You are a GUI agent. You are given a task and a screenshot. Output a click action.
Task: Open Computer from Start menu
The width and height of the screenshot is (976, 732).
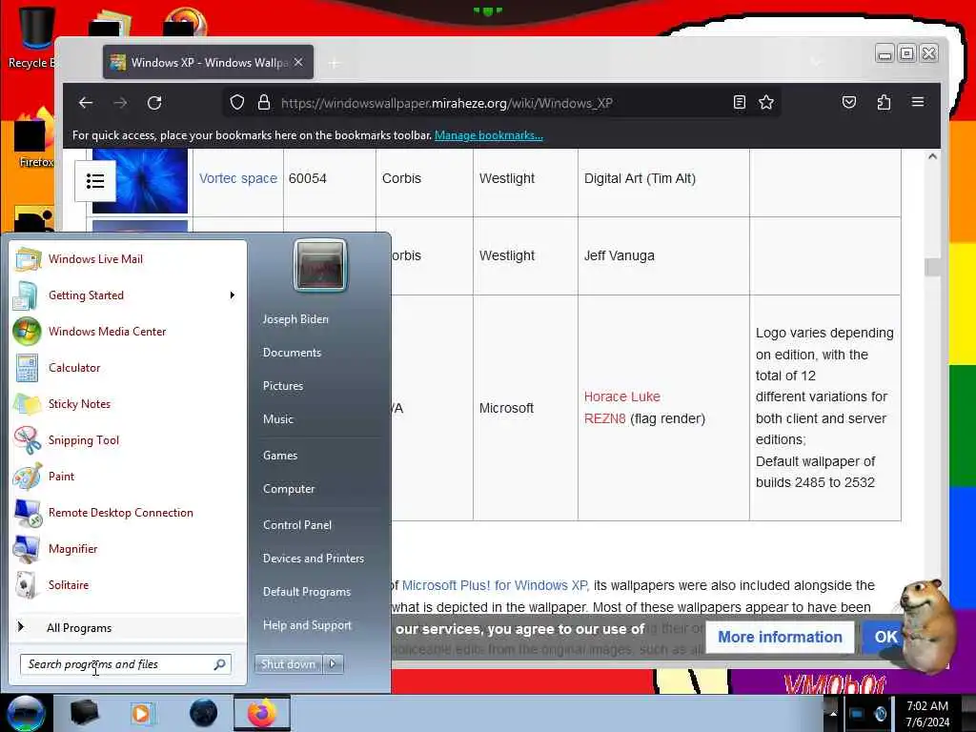coord(289,489)
